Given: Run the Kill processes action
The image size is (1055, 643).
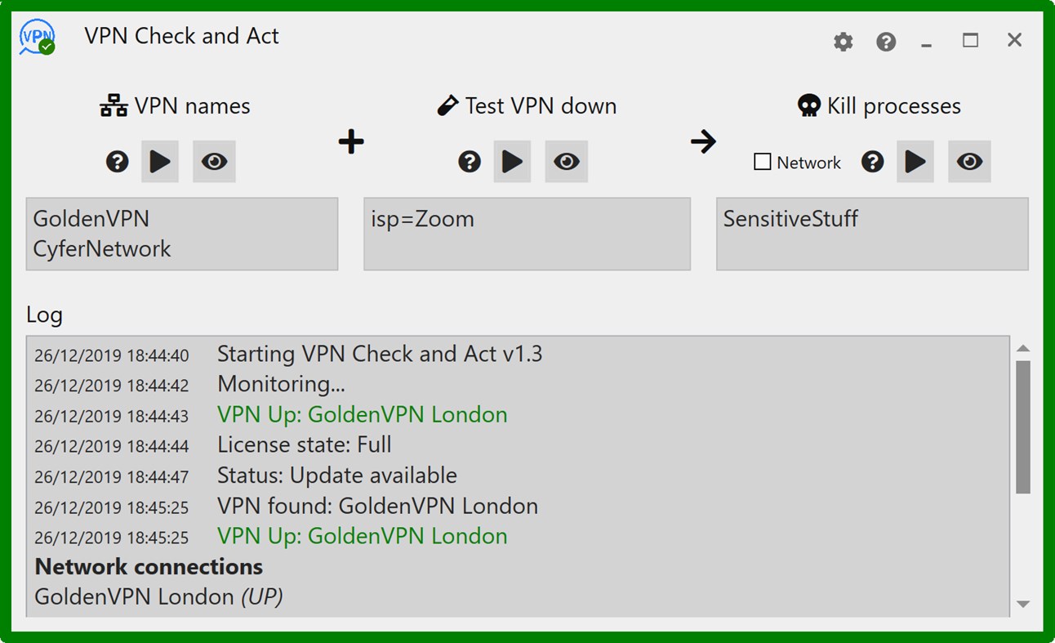Looking at the screenshot, I should 915,162.
